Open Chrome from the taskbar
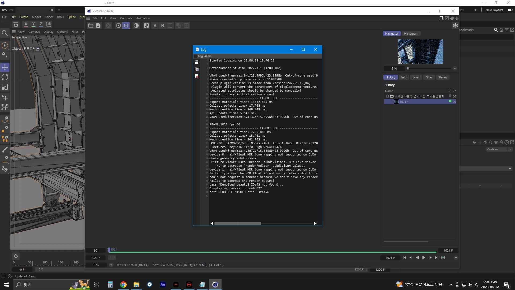Viewport: 515px width, 290px height. click(x=123, y=285)
